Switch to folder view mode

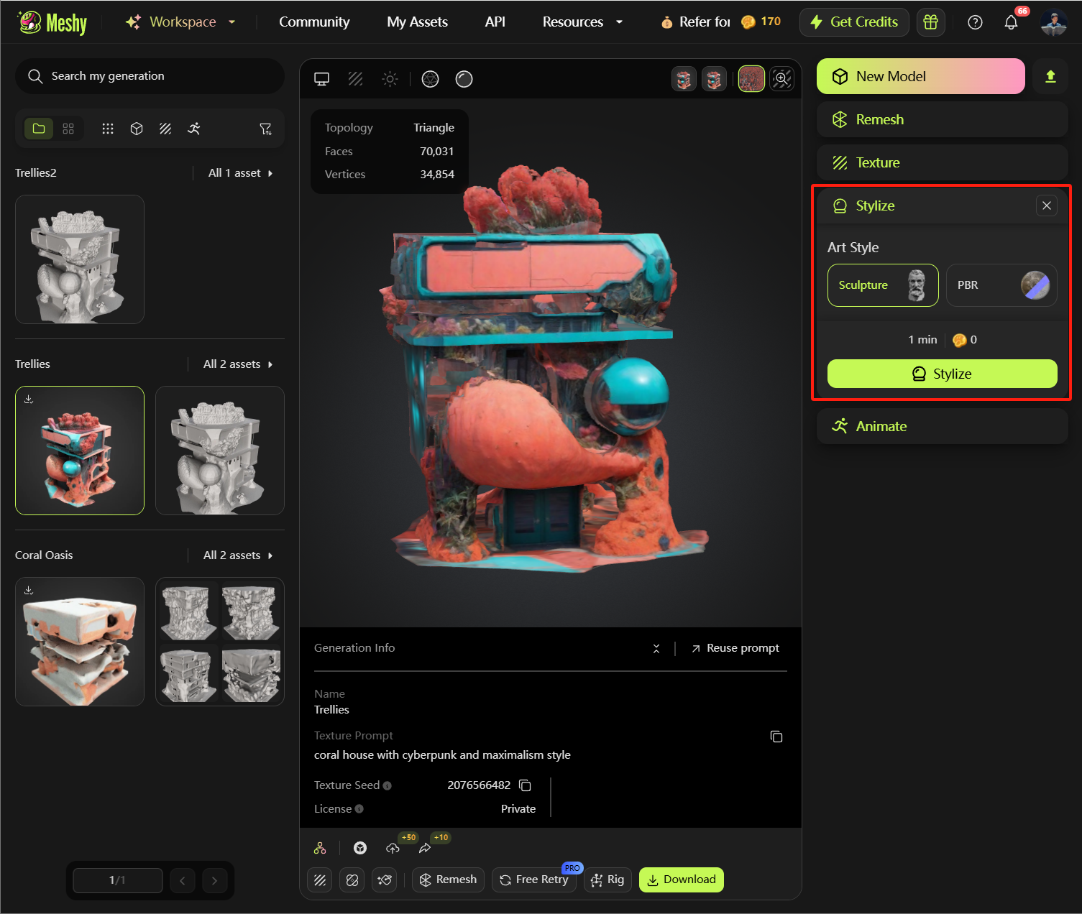[x=39, y=129]
